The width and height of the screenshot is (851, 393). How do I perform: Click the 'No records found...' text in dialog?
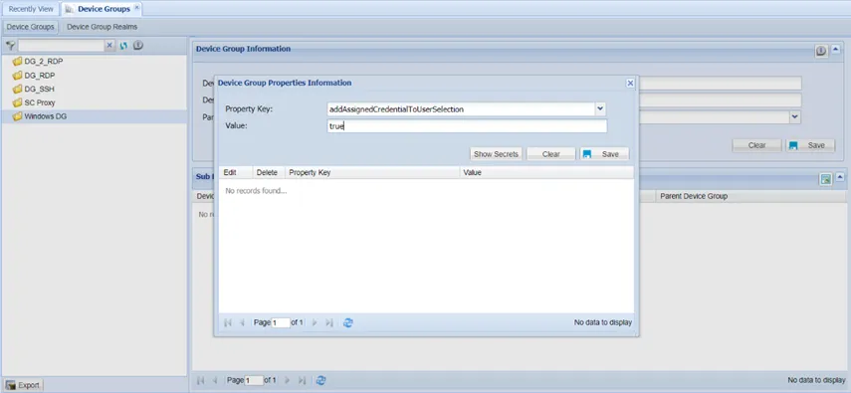(256, 191)
